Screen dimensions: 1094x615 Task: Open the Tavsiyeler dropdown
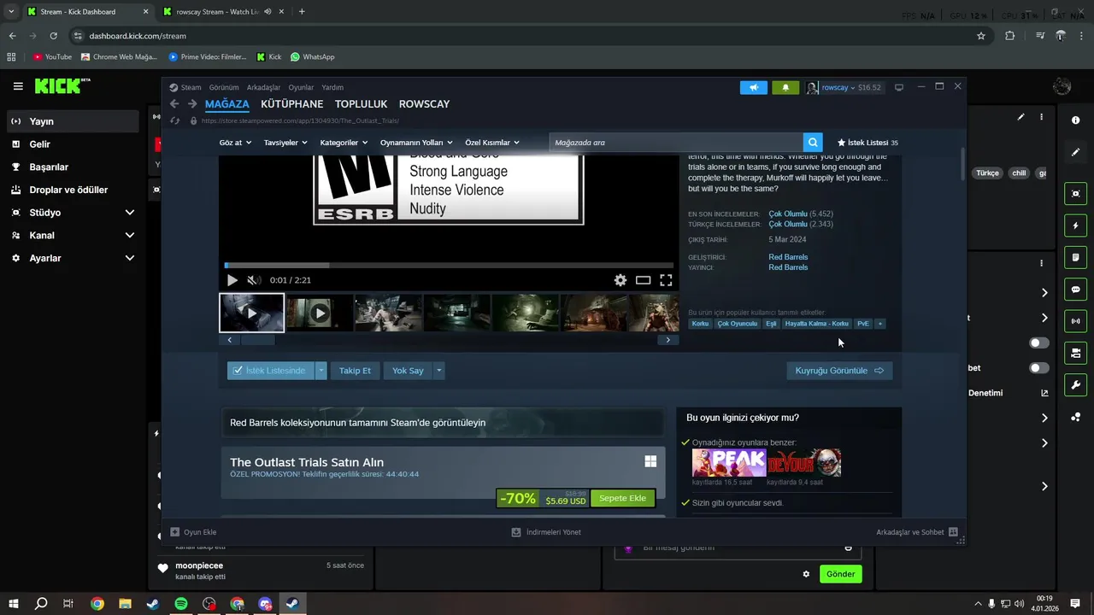(285, 143)
